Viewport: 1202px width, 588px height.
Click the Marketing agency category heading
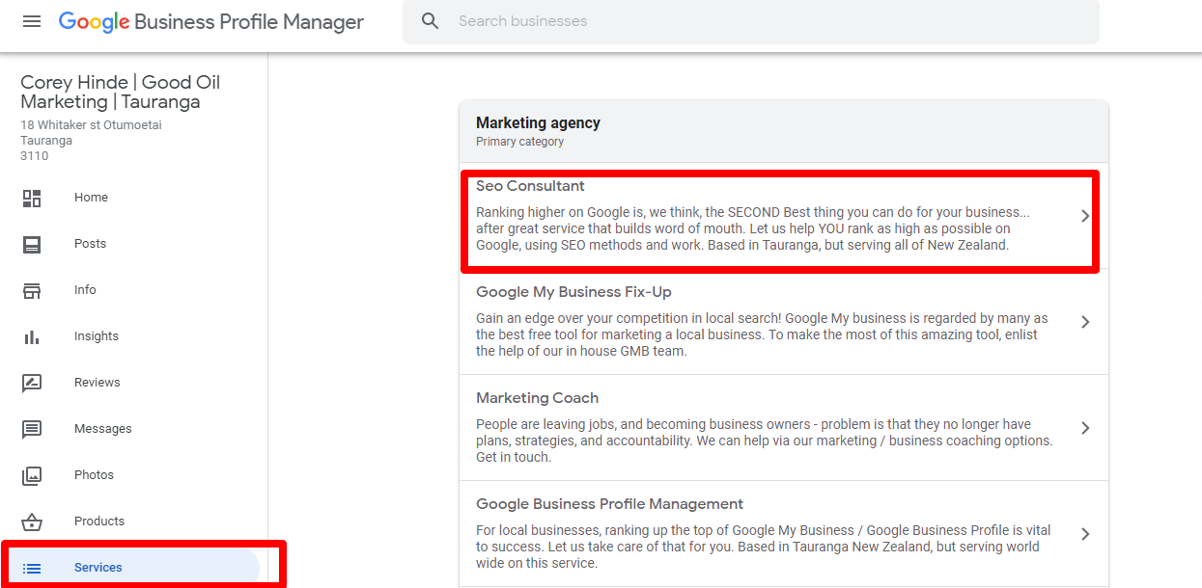click(x=538, y=123)
